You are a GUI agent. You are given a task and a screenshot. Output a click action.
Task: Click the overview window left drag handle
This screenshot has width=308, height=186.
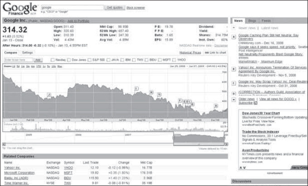(174, 137)
